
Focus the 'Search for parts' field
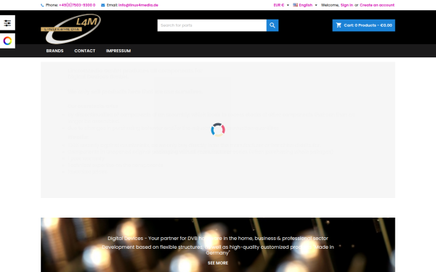pos(212,25)
